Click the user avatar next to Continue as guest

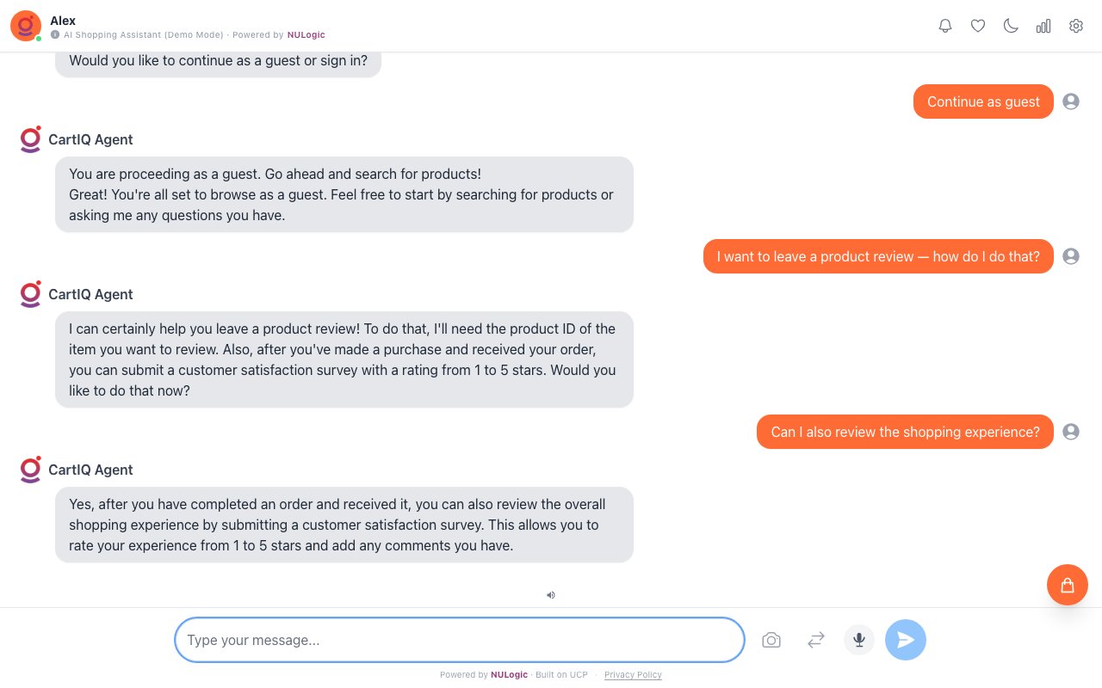point(1071,101)
